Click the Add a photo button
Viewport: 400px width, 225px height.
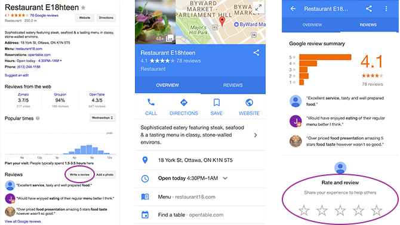pos(105,174)
